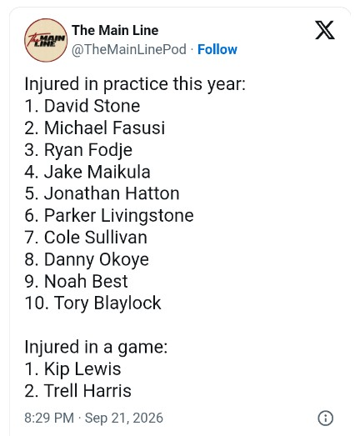Click the Jonathan Hatton entry
Image resolution: width=360 pixels, height=436 pixels.
(102, 193)
